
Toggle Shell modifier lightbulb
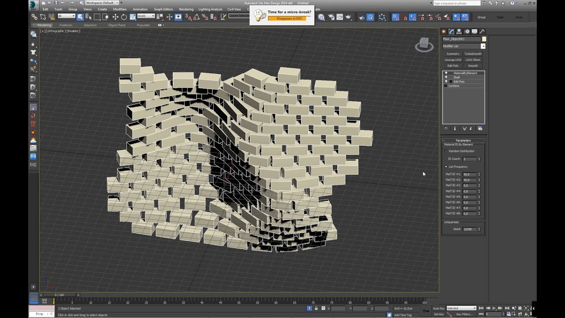click(446, 77)
